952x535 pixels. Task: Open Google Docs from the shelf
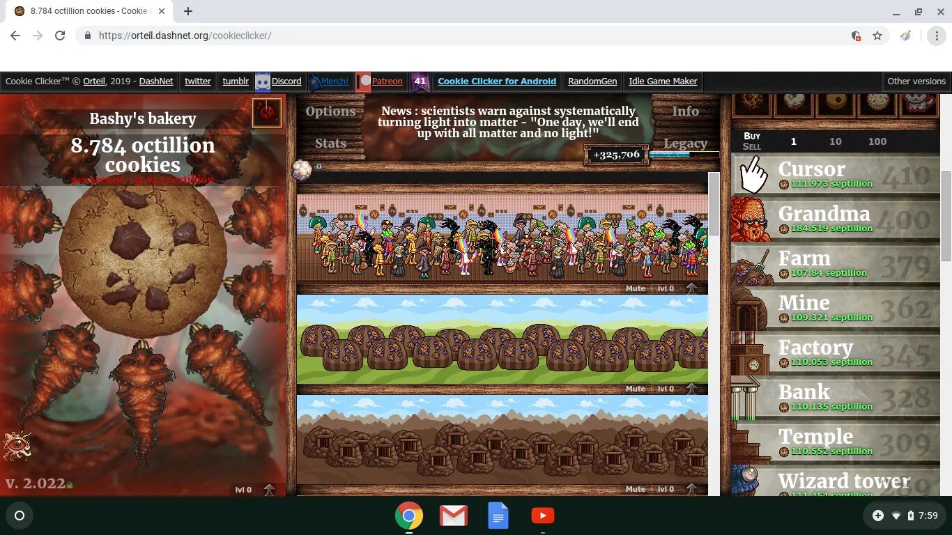498,516
